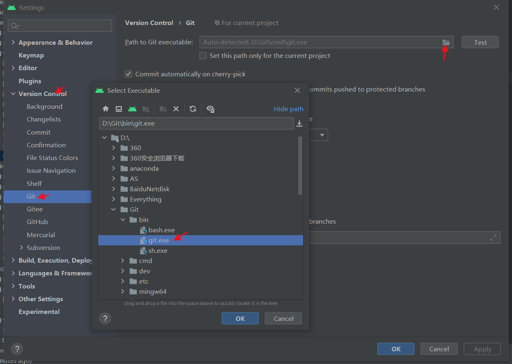Click the Delete (X) toolbar icon
512x364 pixels.
(x=176, y=109)
